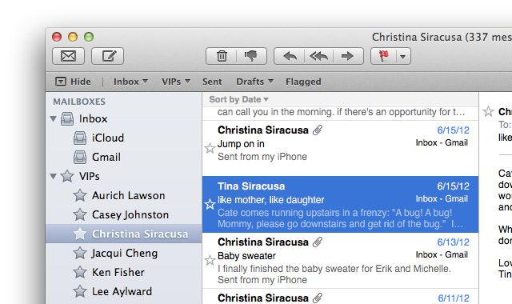The image size is (512, 304).
Task: Click the MAILBOXES sidebar header
Action: (x=79, y=102)
